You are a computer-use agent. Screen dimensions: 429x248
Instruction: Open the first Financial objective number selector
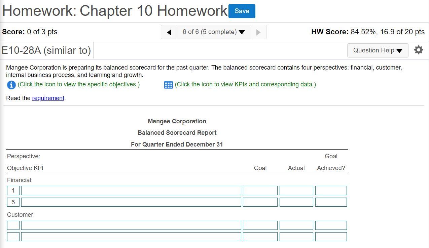point(13,190)
